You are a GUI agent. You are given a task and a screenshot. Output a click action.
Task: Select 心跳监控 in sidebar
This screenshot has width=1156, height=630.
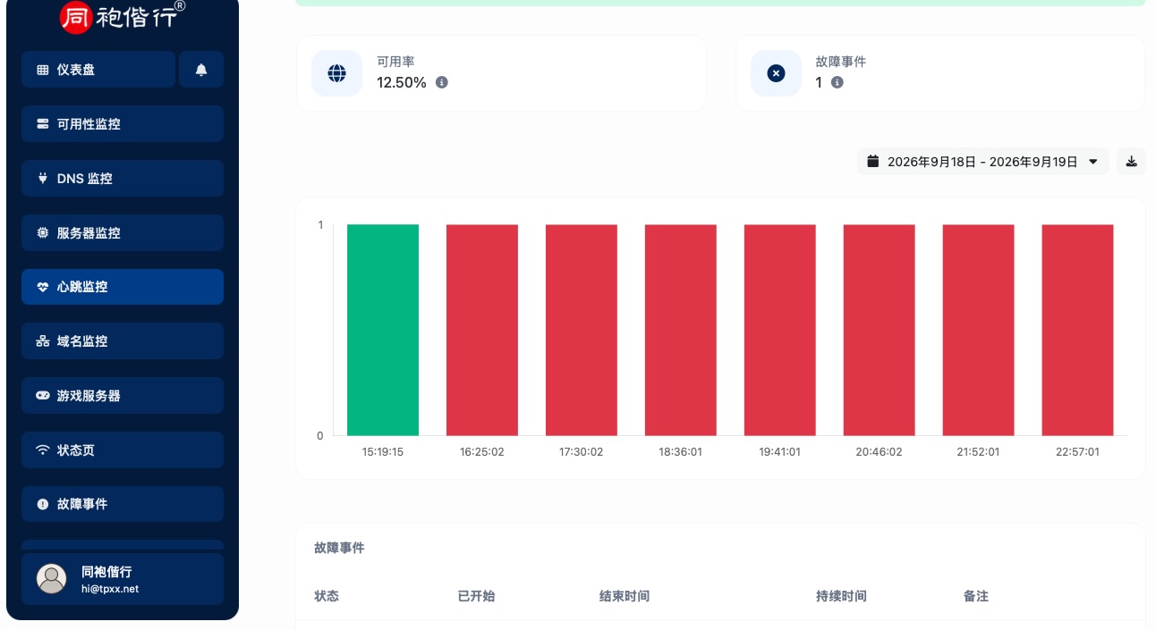point(123,287)
